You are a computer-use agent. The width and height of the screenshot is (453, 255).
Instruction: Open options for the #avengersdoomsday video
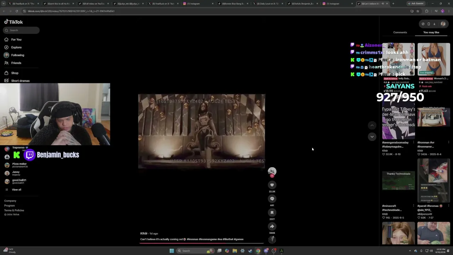click(413, 142)
